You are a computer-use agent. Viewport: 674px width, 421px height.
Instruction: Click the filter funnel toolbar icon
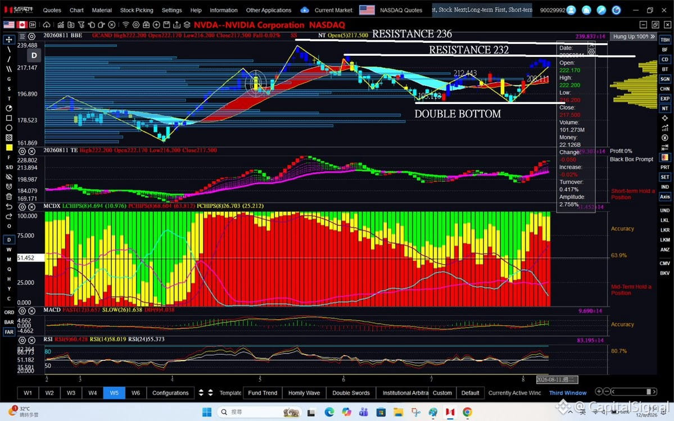pos(82,25)
